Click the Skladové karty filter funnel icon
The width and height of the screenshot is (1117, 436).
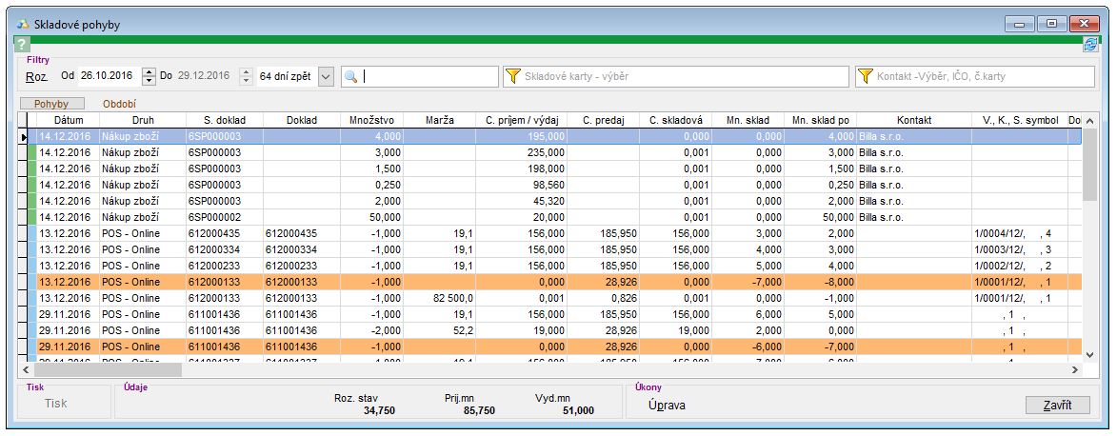tap(513, 76)
